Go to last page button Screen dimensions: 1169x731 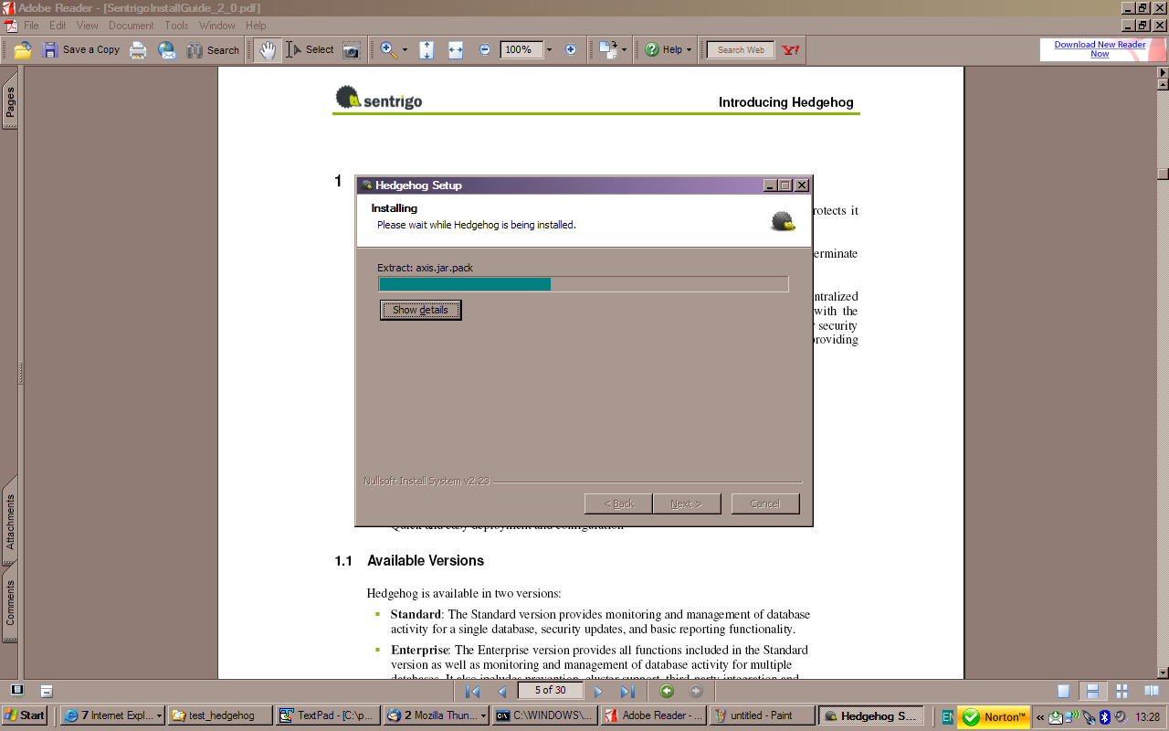(x=627, y=692)
